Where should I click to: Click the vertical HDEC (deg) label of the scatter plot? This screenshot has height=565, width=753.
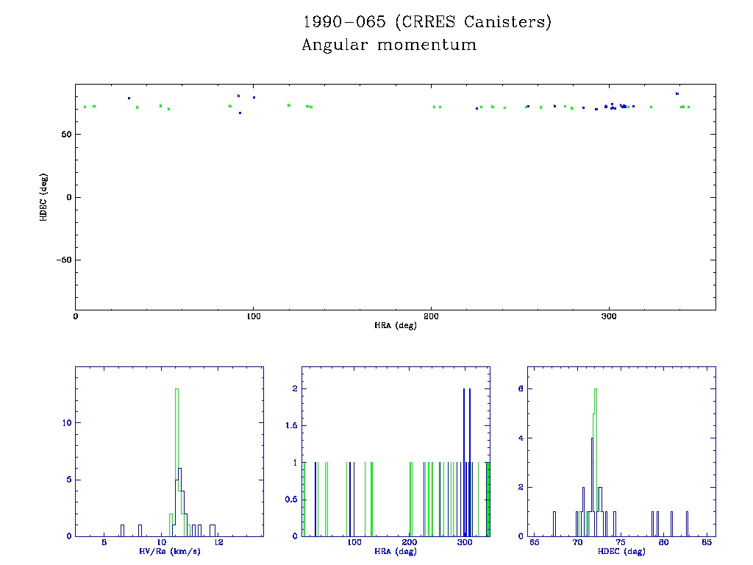(44, 196)
